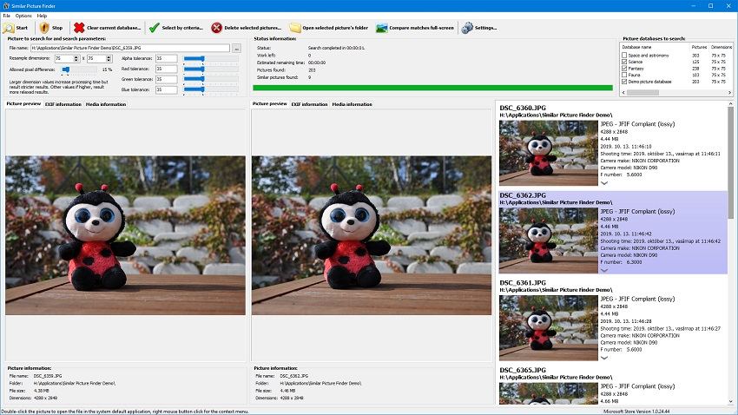Viewport: 738px width, 415px height.
Task: Switch to middle EXIF information tab
Action: (x=309, y=104)
